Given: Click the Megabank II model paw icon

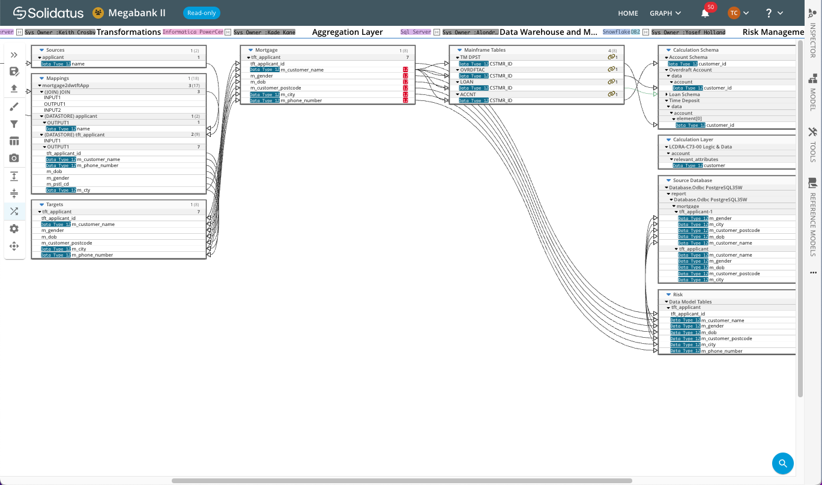Looking at the screenshot, I should (98, 13).
